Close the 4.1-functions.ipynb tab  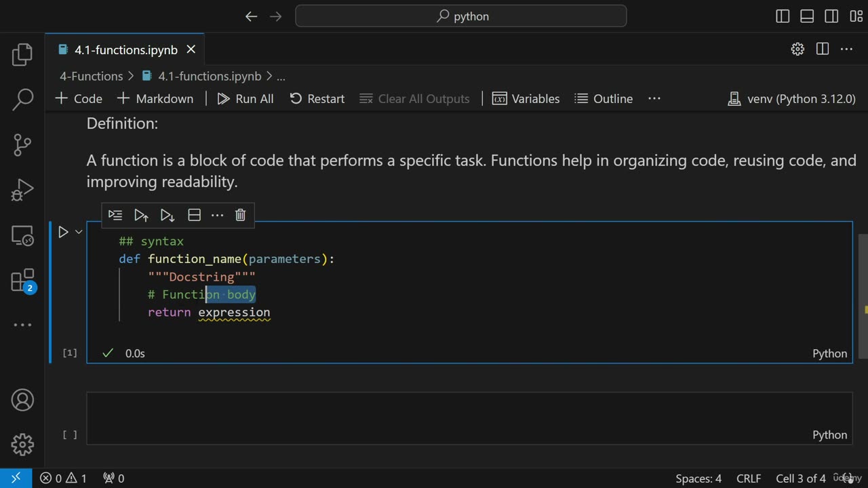(191, 49)
